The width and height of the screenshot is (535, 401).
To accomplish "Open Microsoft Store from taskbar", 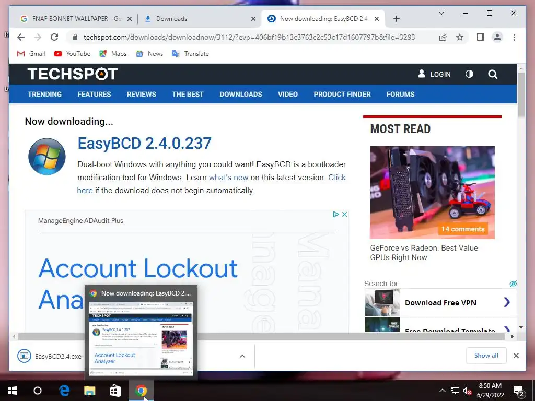I will click(115, 391).
